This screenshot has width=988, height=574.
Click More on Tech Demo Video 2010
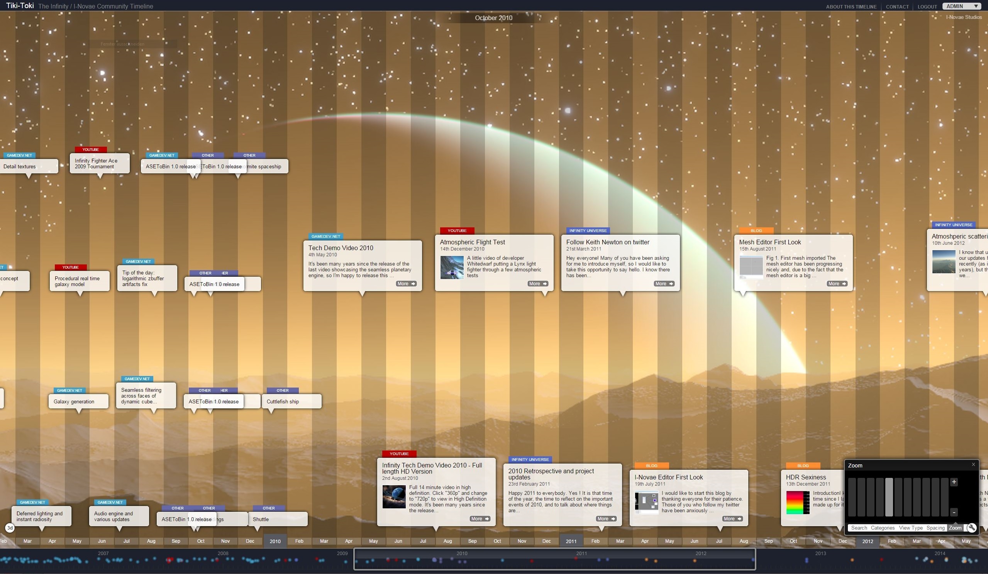pos(406,283)
